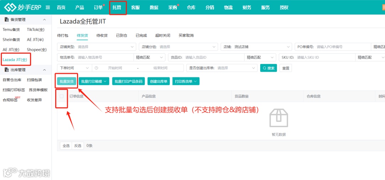This screenshot has width=385, height=180.
Task: Collapse the 备货管理 sidebar section
Action: (x=45, y=20)
